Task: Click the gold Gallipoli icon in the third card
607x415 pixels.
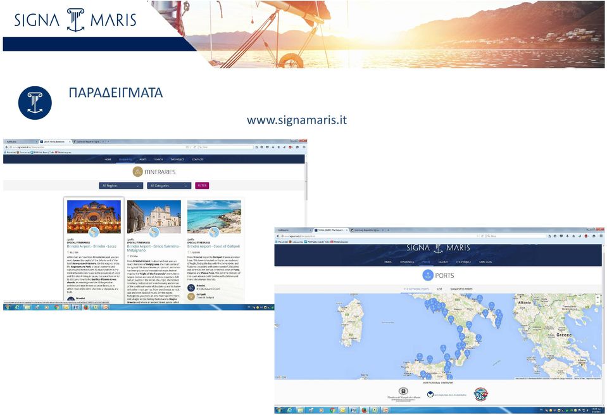Action: [x=191, y=297]
